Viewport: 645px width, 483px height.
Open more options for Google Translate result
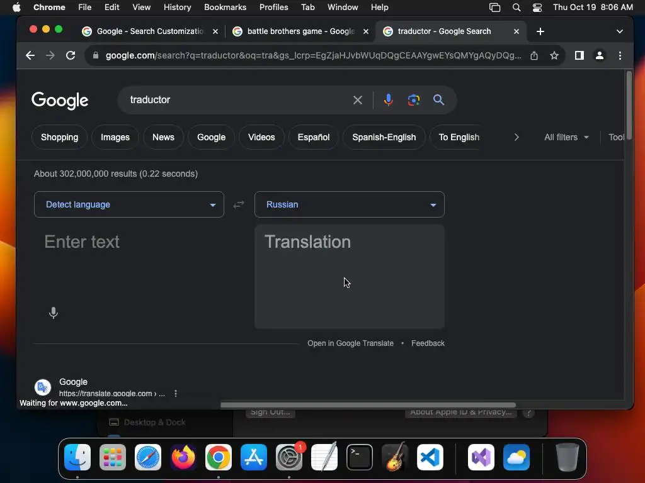pyautogui.click(x=176, y=394)
